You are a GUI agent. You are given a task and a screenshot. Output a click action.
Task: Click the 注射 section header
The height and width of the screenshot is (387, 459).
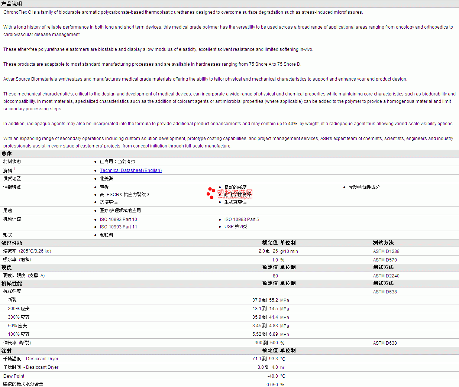pyautogui.click(x=6, y=351)
